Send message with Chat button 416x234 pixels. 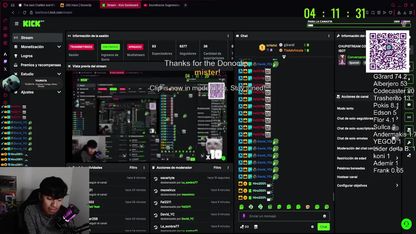(x=323, y=227)
